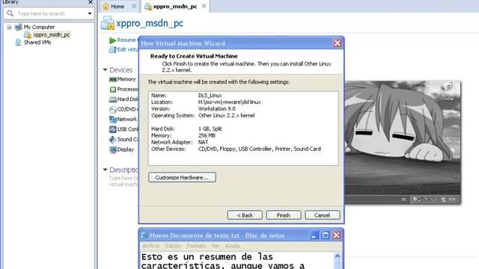Image resolution: width=479 pixels, height=269 pixels.
Task: Minimize the Bloc de notas window
Action: point(314,235)
